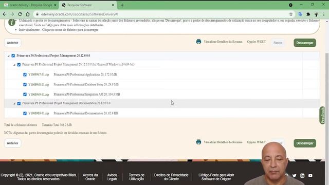Viewport: 329px width, 185px height.
Task: Open Termos de Utilização footer link
Action: [x=137, y=177]
